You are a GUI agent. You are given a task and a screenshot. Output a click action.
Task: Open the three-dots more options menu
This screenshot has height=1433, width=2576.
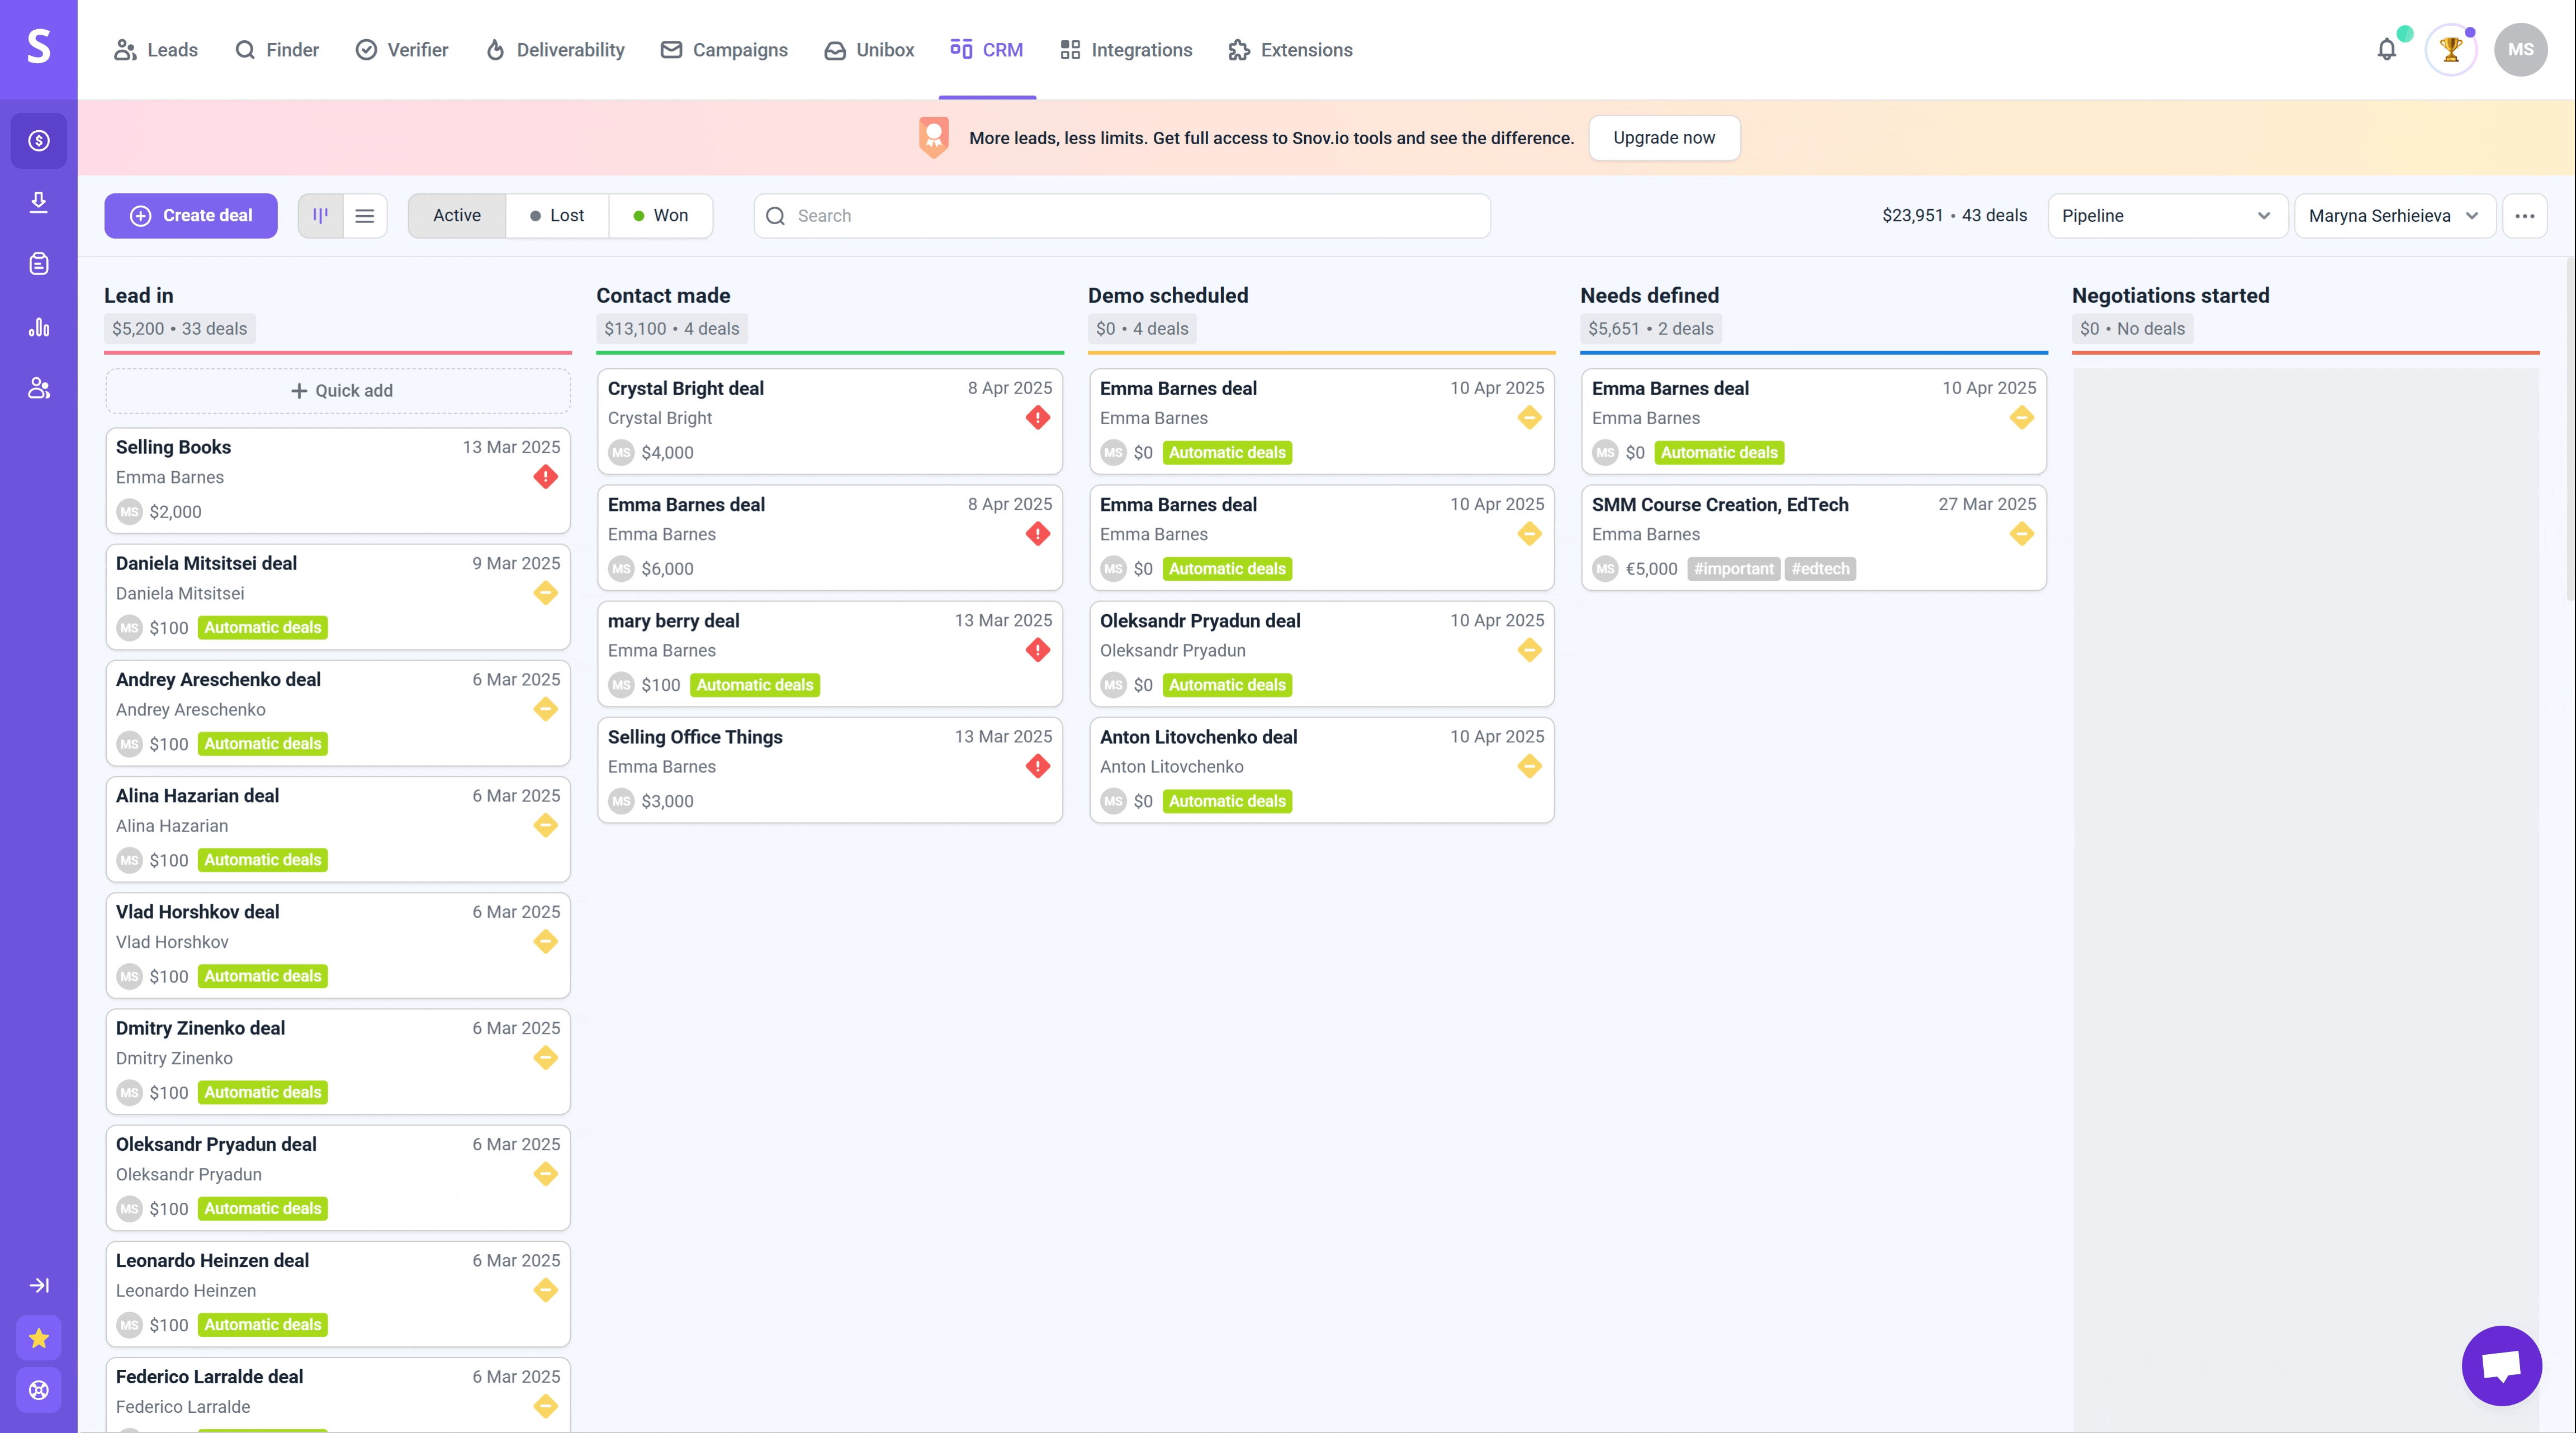pyautogui.click(x=2524, y=216)
